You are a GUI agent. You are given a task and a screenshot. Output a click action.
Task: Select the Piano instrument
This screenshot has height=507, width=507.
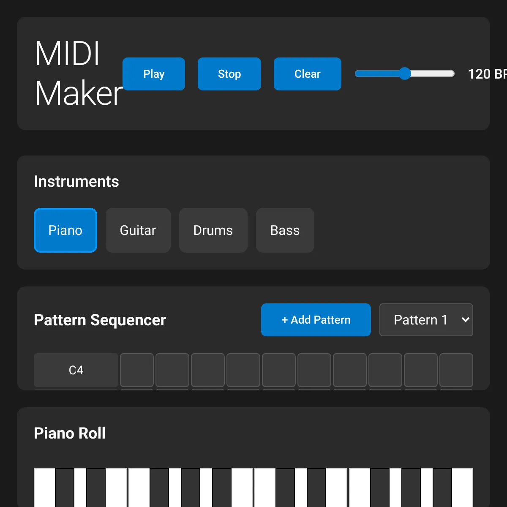pyautogui.click(x=65, y=230)
